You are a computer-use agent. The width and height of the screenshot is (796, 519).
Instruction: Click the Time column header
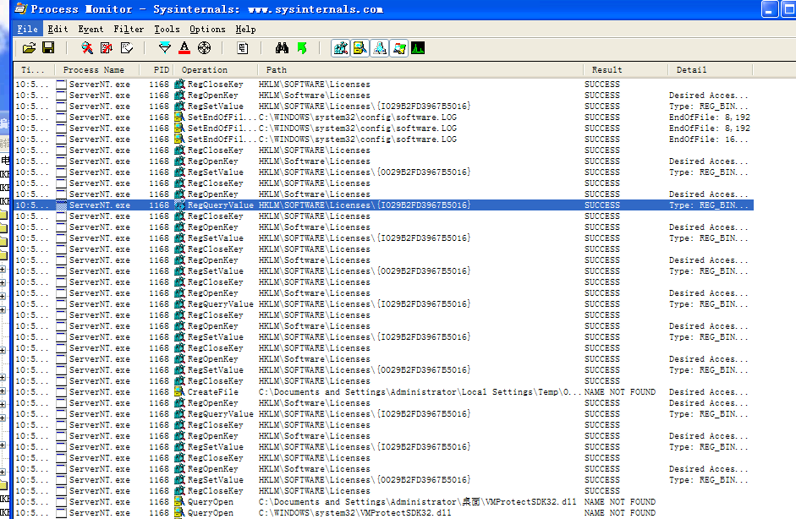point(34,69)
